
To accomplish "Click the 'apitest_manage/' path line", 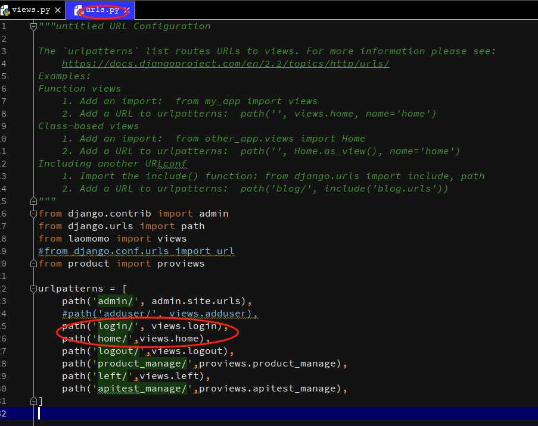I will 204,389.
